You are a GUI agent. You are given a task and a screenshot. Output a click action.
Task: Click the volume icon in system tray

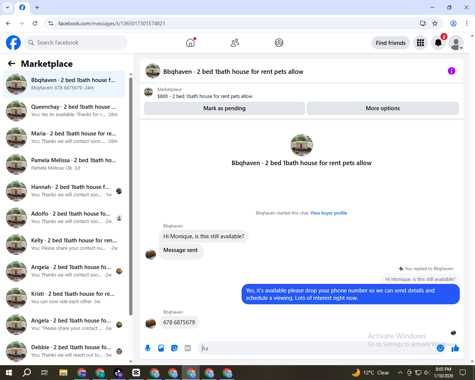pos(427,373)
